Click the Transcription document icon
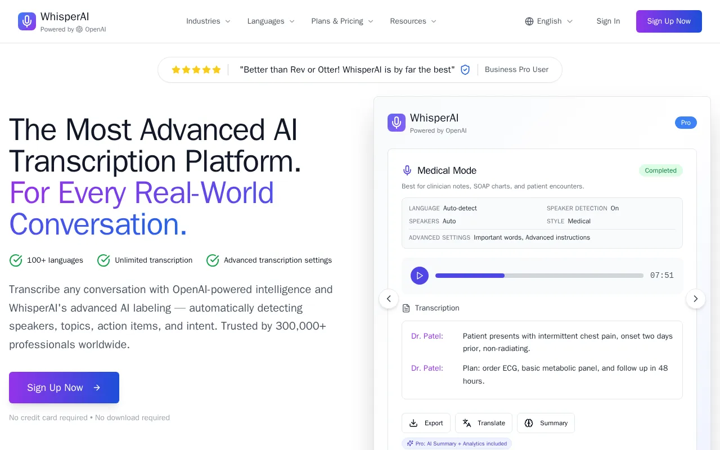The height and width of the screenshot is (450, 720). click(406, 308)
